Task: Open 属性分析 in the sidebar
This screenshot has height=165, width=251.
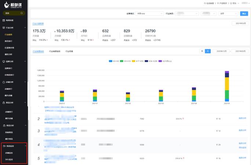Action: point(8,54)
